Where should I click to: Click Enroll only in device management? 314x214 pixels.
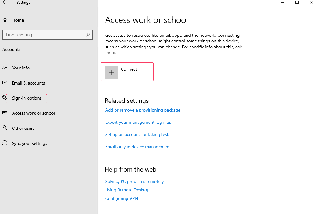pos(138,147)
